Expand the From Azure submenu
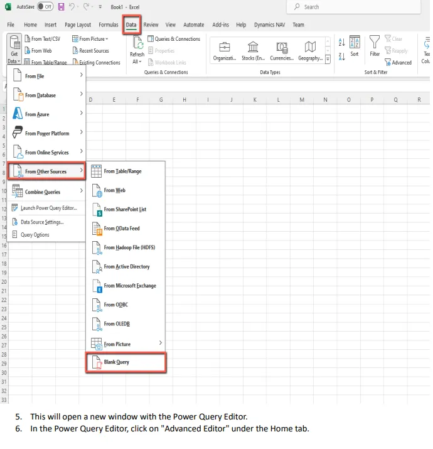Viewport: 433px width, 449px height. pos(46,114)
